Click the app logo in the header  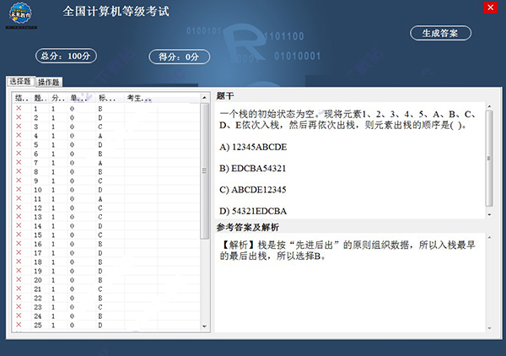20,14
